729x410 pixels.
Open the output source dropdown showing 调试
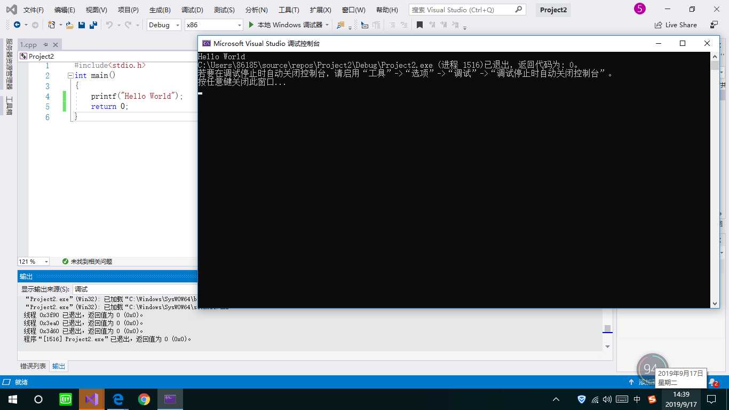134,289
